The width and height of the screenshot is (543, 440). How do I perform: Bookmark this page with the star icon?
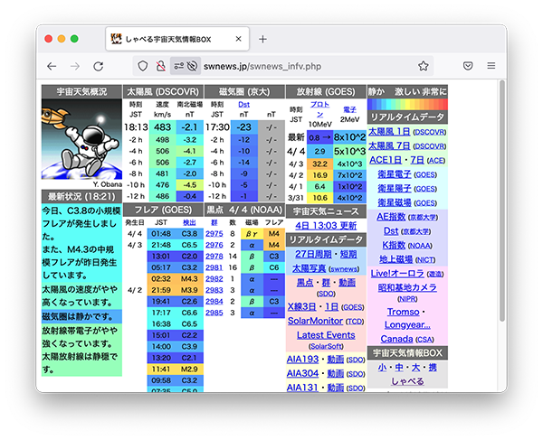tap(423, 66)
